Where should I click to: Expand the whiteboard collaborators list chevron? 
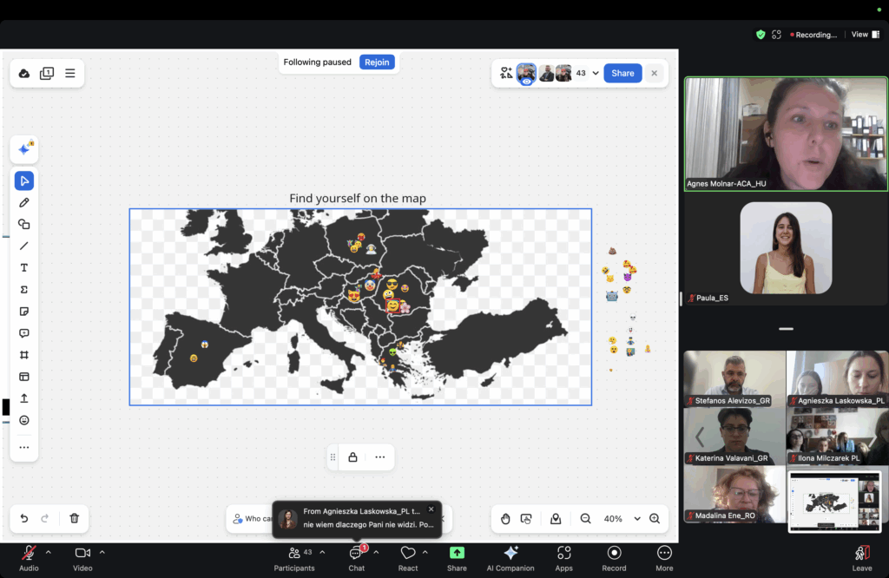[x=596, y=74]
